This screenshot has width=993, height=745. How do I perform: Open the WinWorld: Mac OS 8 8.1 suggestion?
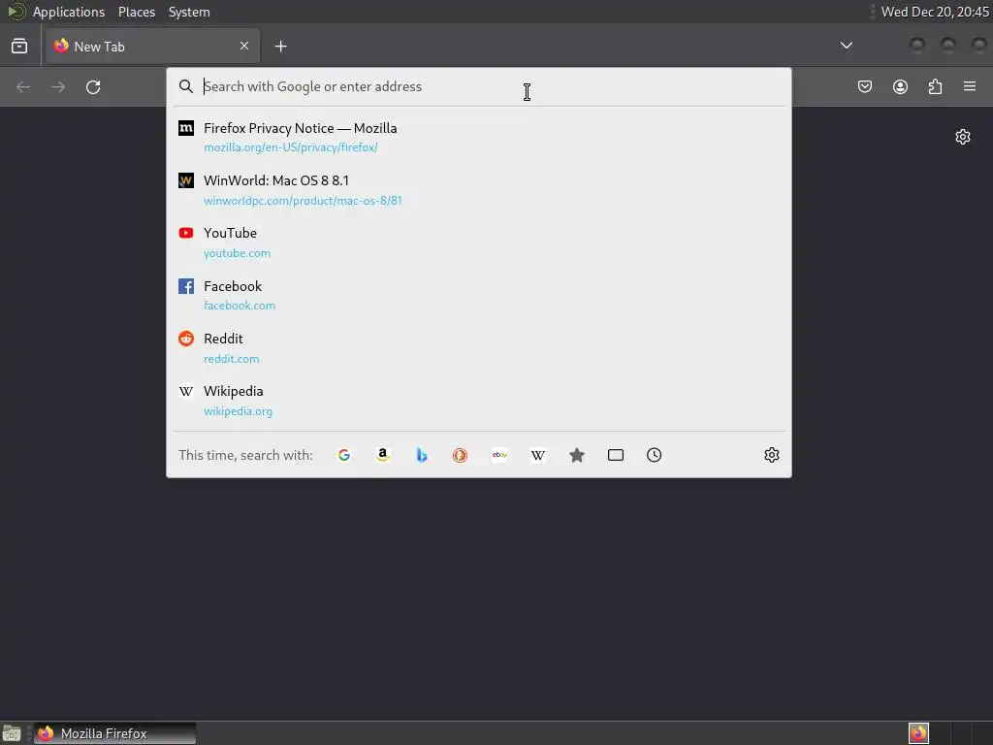(479, 190)
